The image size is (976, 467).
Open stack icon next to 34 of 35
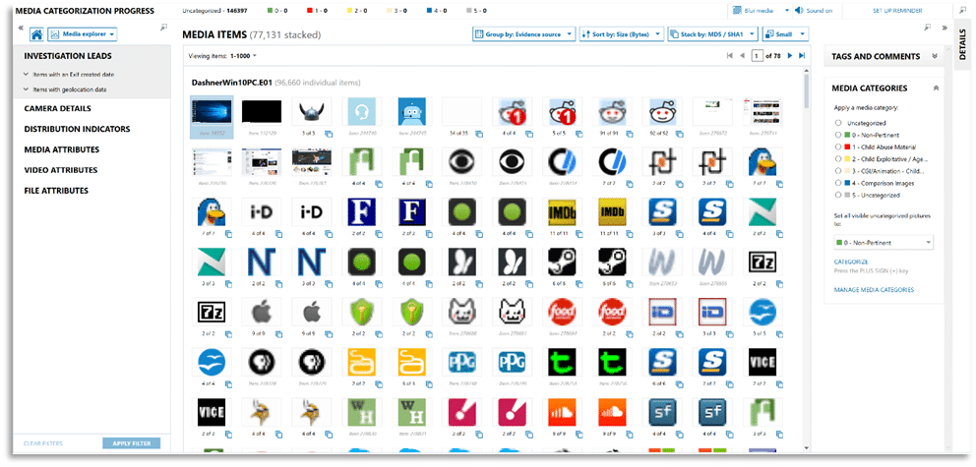pyautogui.click(x=479, y=134)
